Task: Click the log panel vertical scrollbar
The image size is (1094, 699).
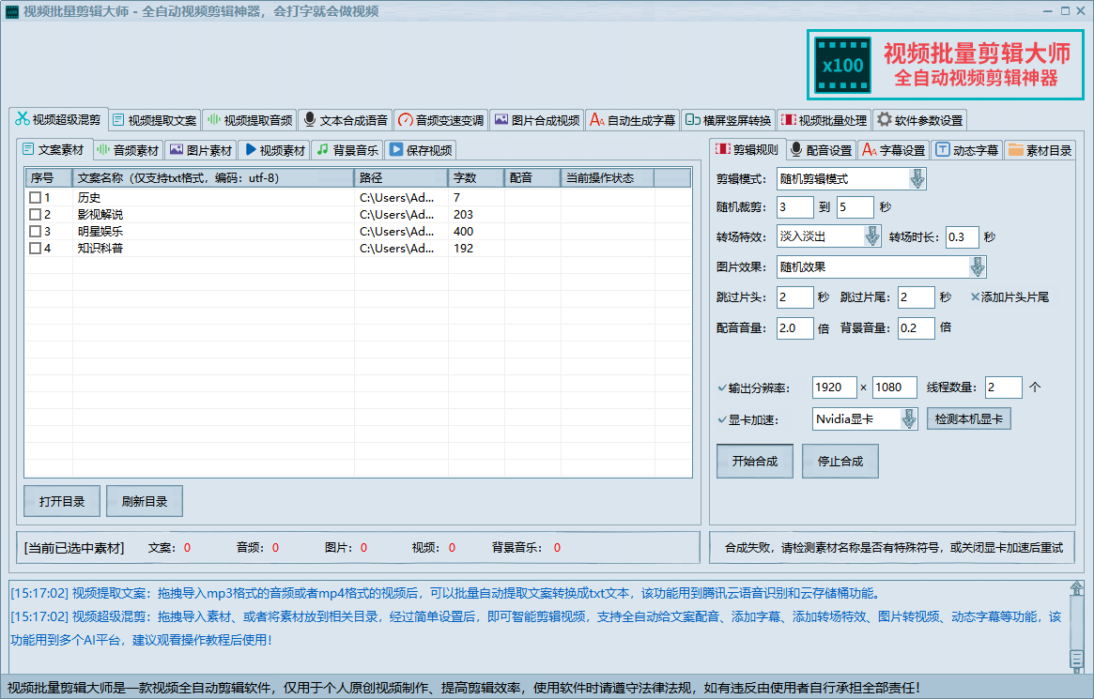Action: [1076, 624]
